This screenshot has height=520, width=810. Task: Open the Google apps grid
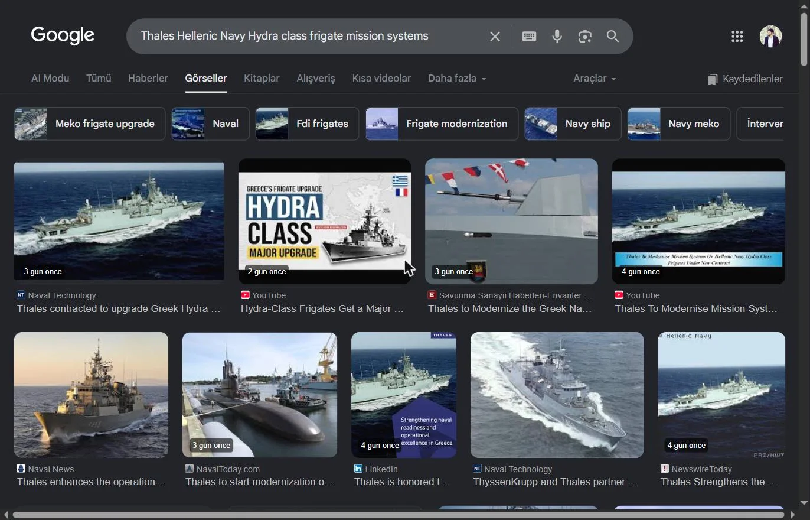pyautogui.click(x=737, y=37)
